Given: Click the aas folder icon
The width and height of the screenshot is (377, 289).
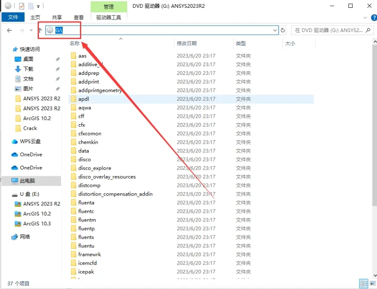Looking at the screenshot, I should 73,56.
